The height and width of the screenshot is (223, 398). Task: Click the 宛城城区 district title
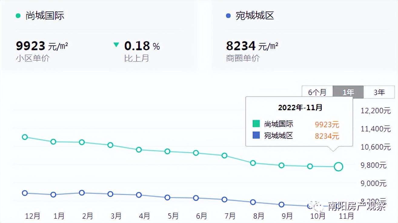pos(255,16)
